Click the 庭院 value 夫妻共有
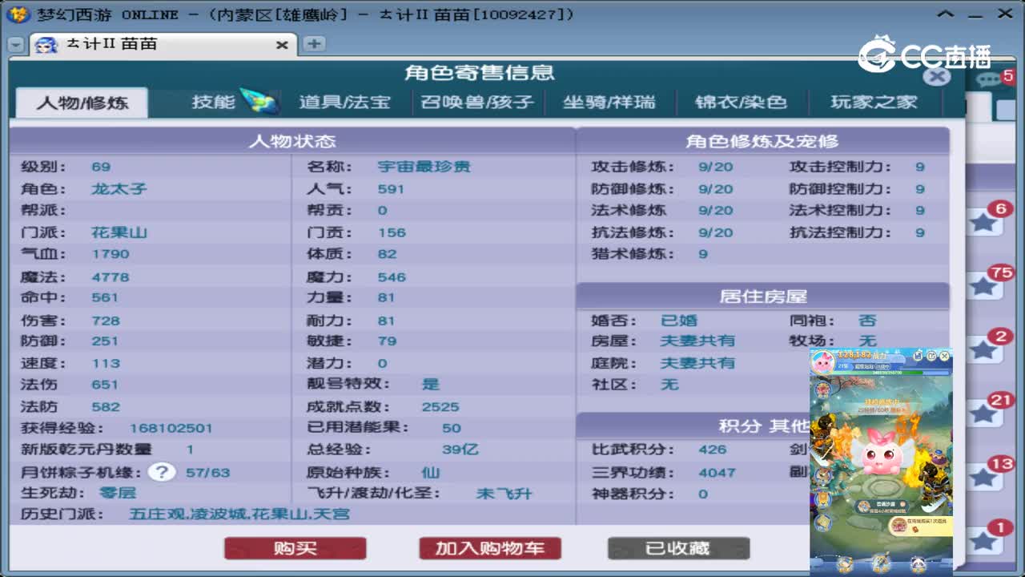This screenshot has height=577, width=1025. click(698, 363)
